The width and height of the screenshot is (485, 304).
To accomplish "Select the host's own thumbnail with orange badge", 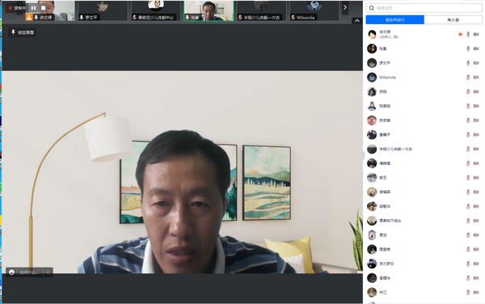I will (49, 11).
